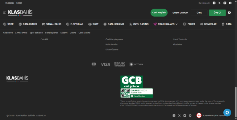Click Şifremi Unuttum link
Image resolution: width=237 pixels, height=120 pixels.
click(x=180, y=13)
